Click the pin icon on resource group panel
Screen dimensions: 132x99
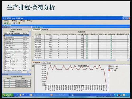30,27
